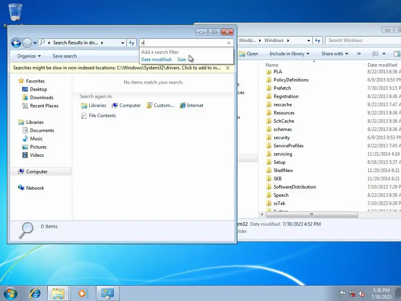This screenshot has width=401, height=301.
Task: Open the Organize menu
Action: (29, 56)
